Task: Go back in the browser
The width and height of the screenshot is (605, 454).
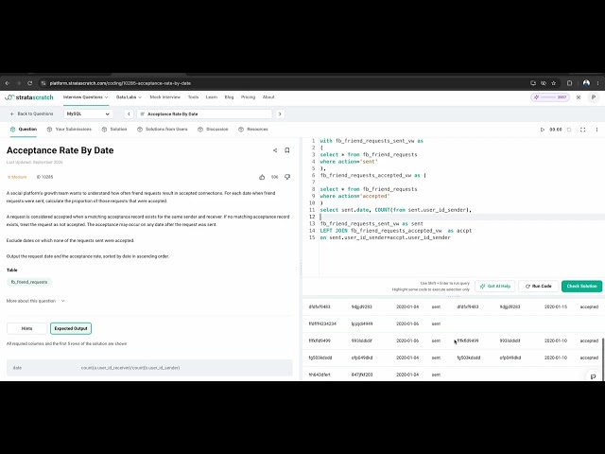Action: [7, 83]
